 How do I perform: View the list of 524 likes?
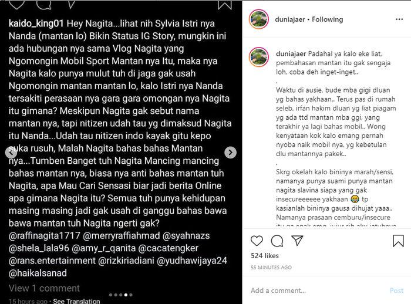tap(265, 256)
